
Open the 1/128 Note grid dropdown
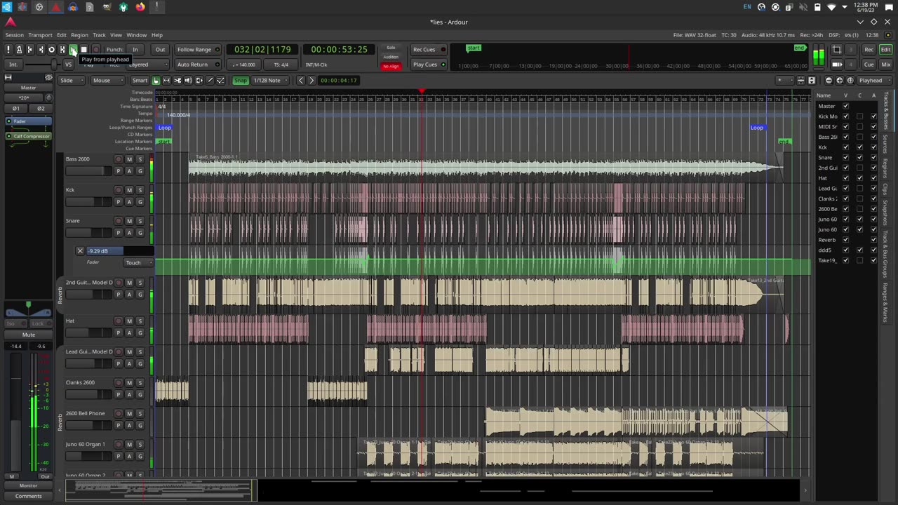(x=270, y=81)
